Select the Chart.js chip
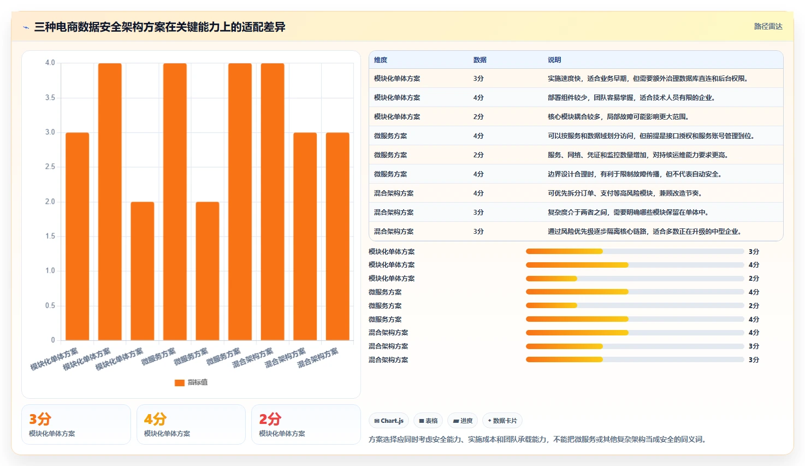 click(x=389, y=421)
